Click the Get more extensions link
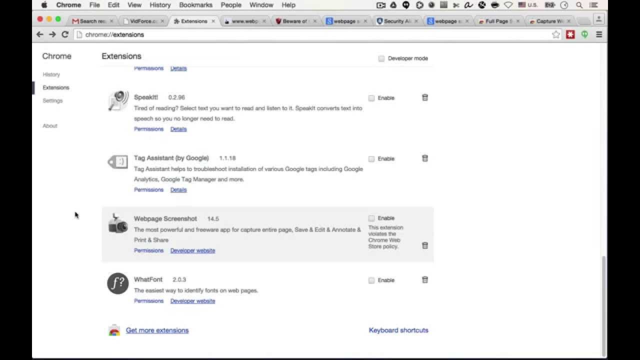This screenshot has width=640, height=360. (157, 330)
